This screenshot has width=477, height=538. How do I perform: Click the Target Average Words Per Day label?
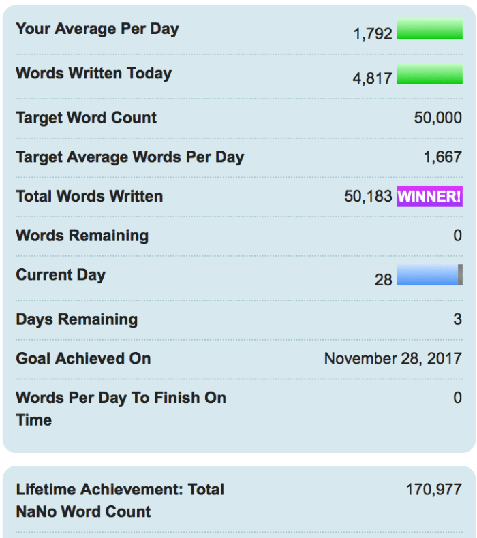129,157
